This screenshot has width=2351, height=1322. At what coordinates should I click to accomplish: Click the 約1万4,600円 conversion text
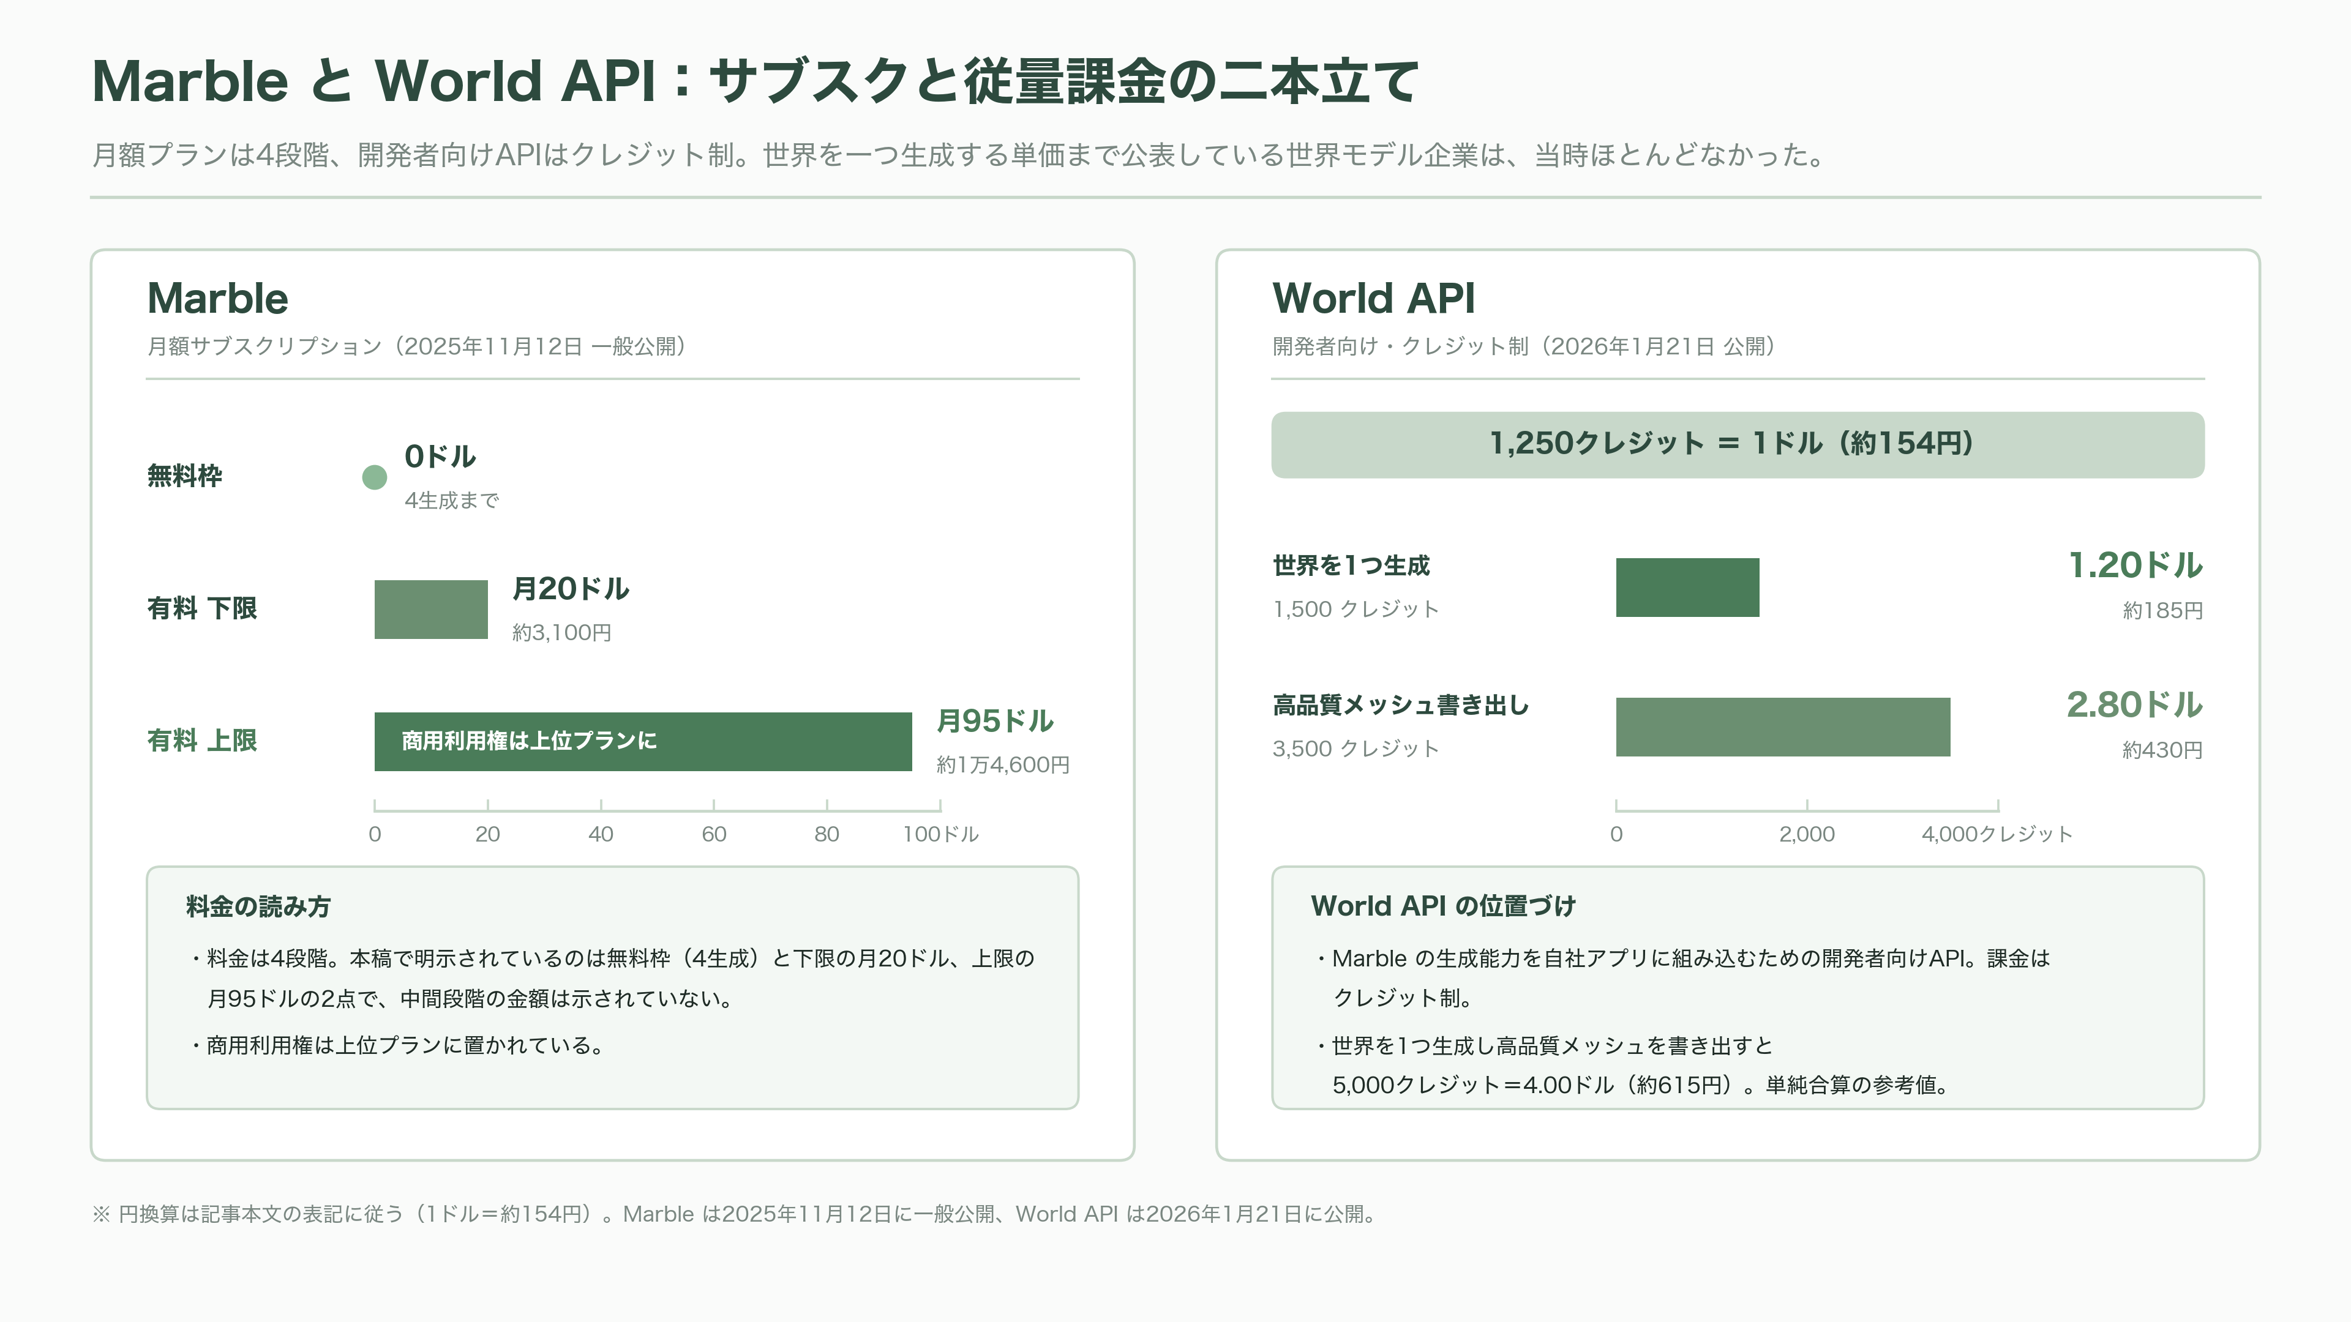1002,764
